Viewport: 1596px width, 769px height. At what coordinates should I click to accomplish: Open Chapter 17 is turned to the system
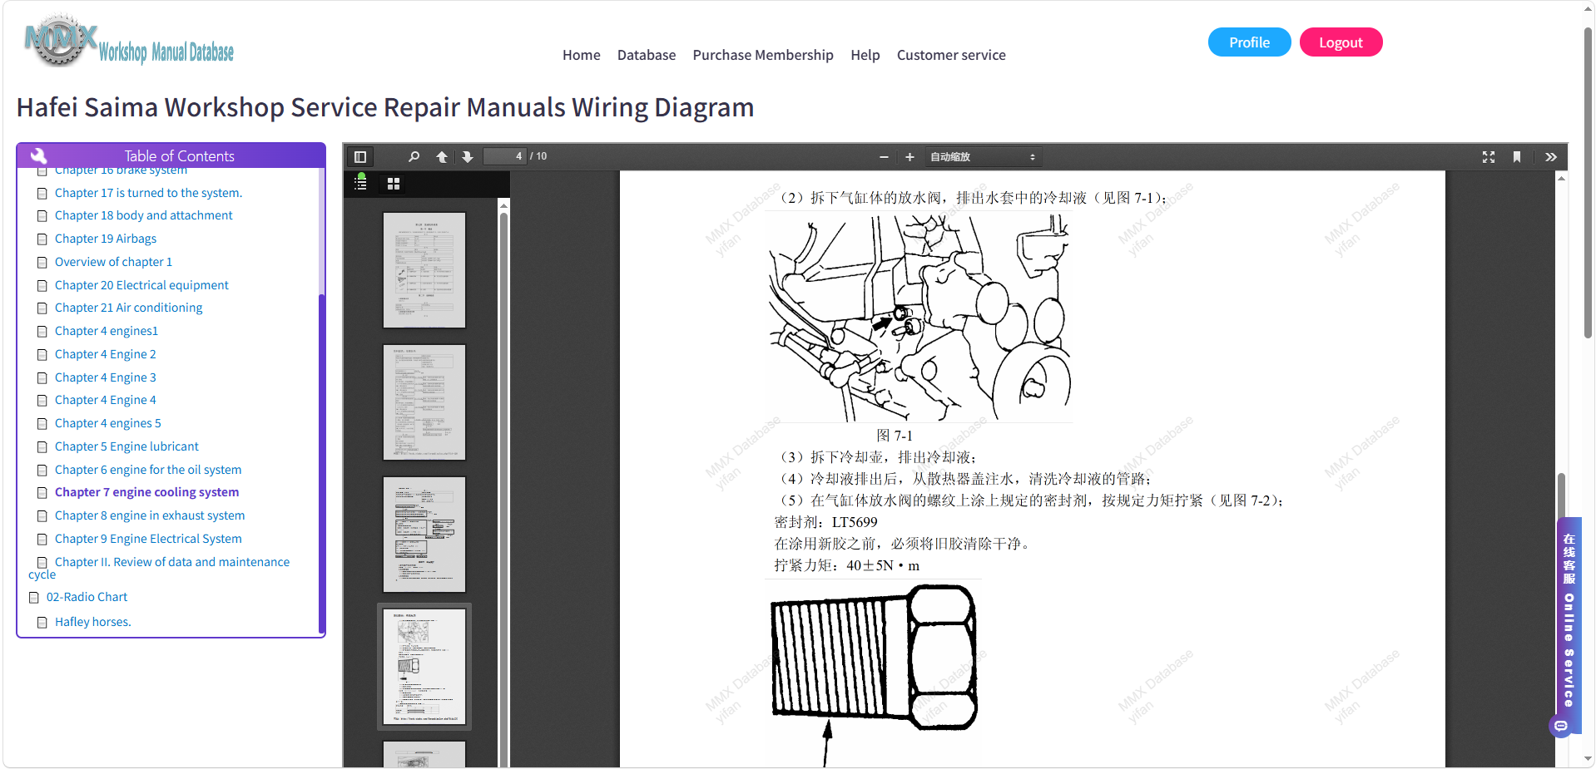pyautogui.click(x=148, y=193)
